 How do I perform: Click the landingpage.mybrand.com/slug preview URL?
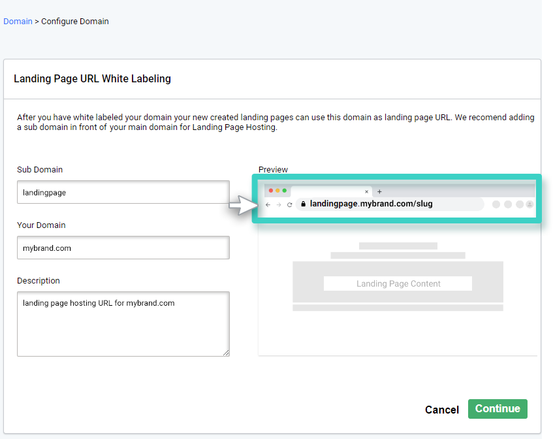(371, 204)
